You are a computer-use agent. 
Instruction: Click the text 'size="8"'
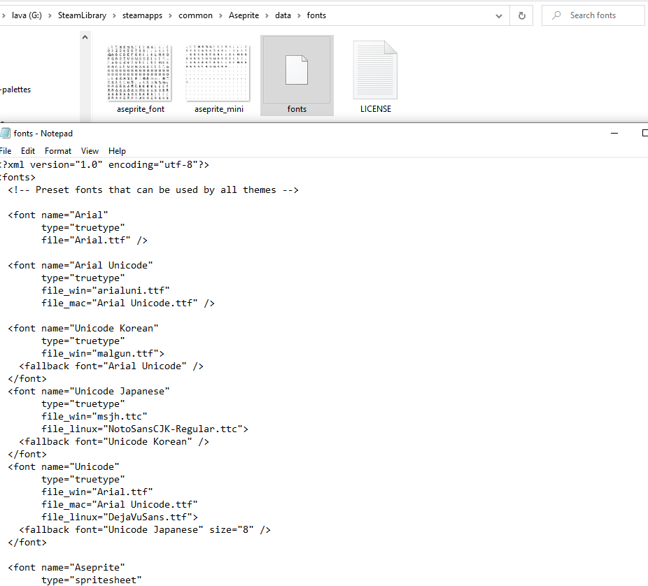(232, 530)
